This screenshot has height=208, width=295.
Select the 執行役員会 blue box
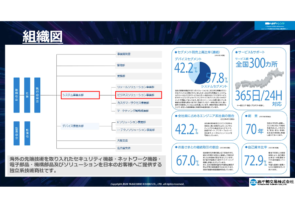(x=37, y=90)
